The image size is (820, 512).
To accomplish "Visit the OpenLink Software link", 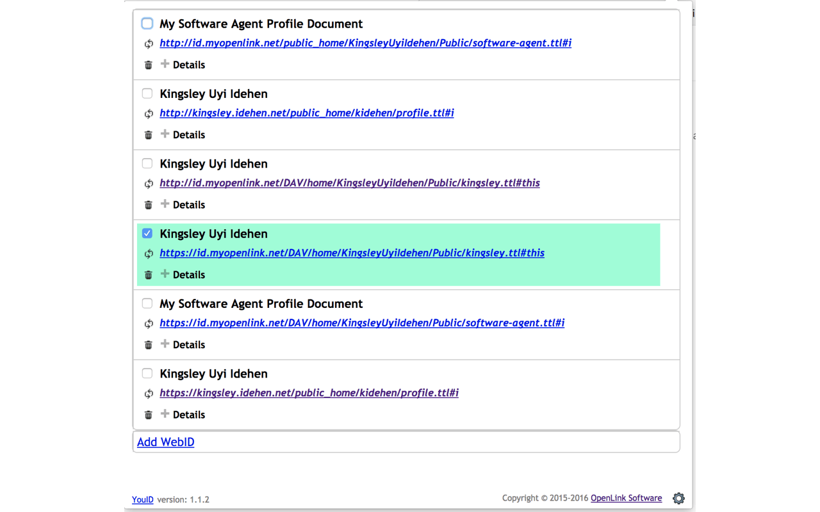I will 627,498.
